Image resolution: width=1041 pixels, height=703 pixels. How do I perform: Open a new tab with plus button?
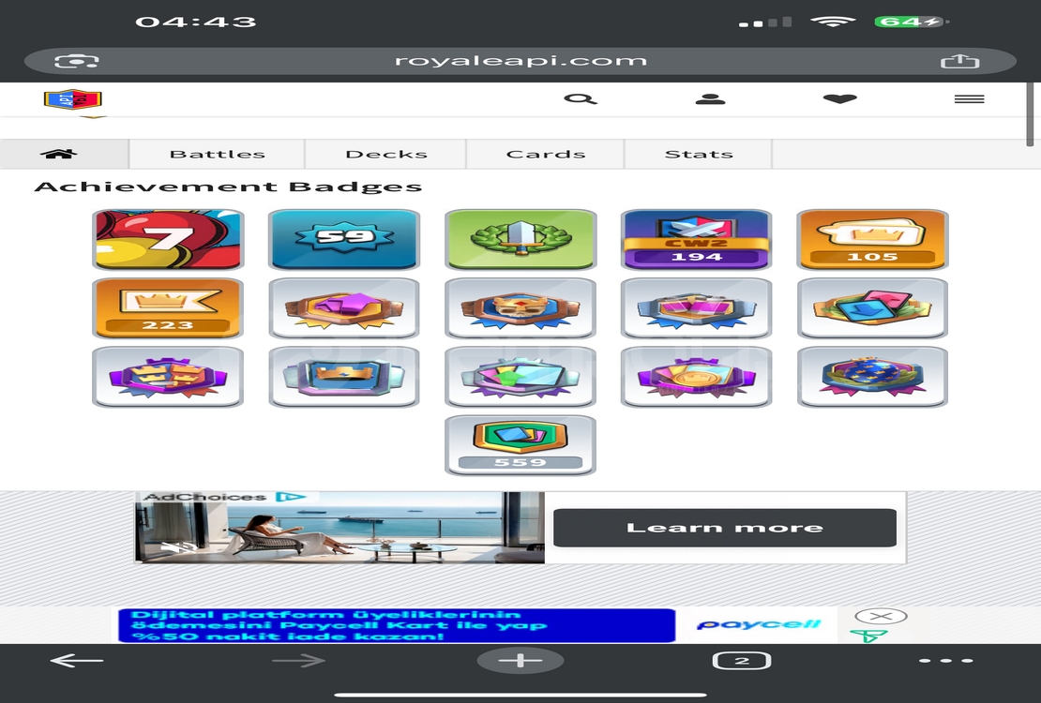tap(520, 661)
